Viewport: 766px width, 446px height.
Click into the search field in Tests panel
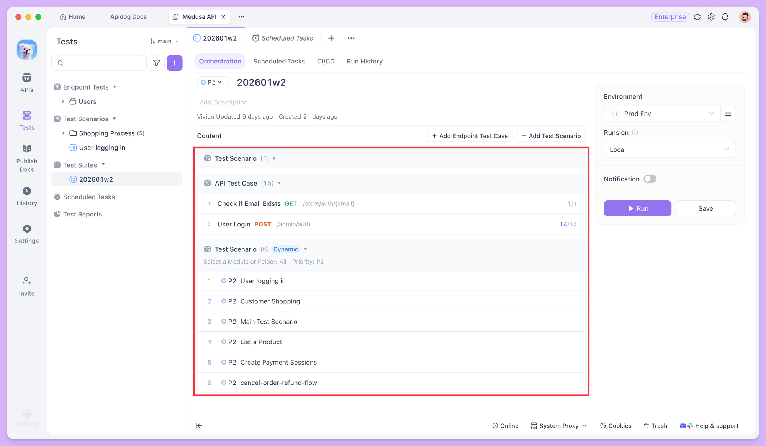tap(99, 63)
